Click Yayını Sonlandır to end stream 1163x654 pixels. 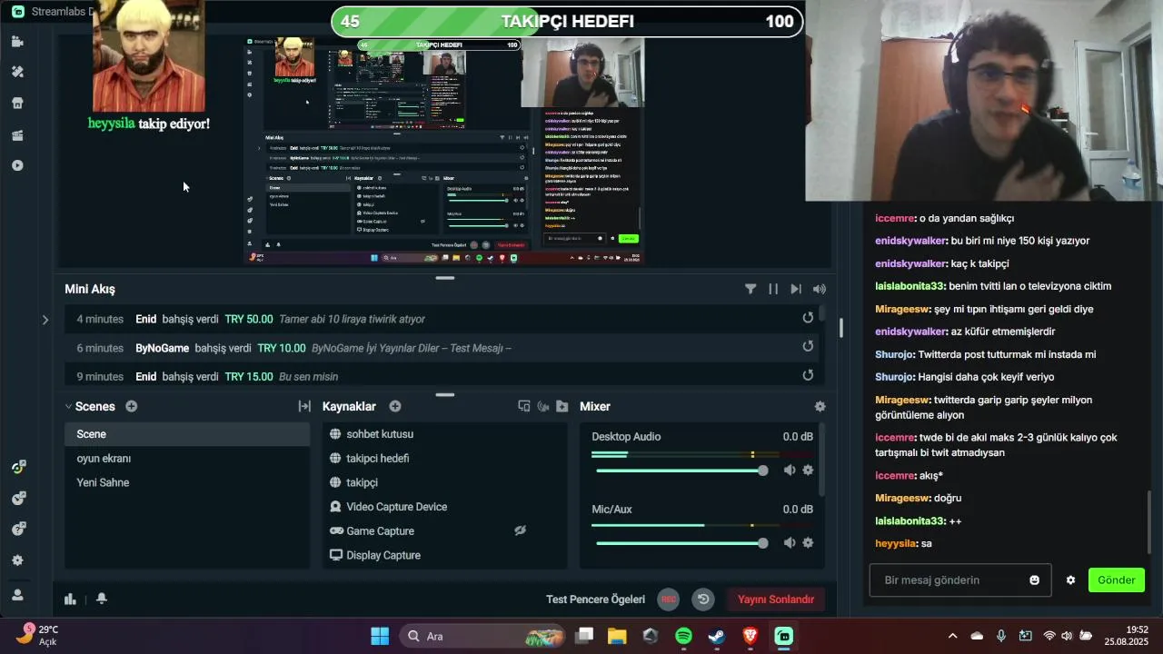(x=776, y=599)
